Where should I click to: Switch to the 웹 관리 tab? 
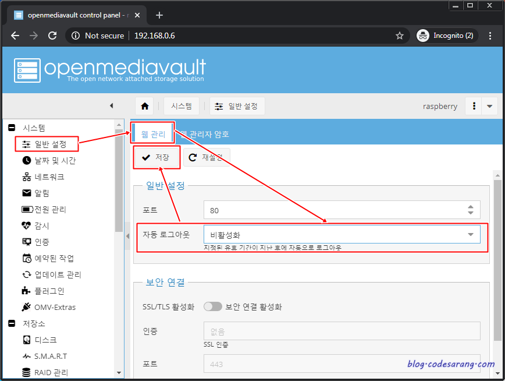(153, 134)
